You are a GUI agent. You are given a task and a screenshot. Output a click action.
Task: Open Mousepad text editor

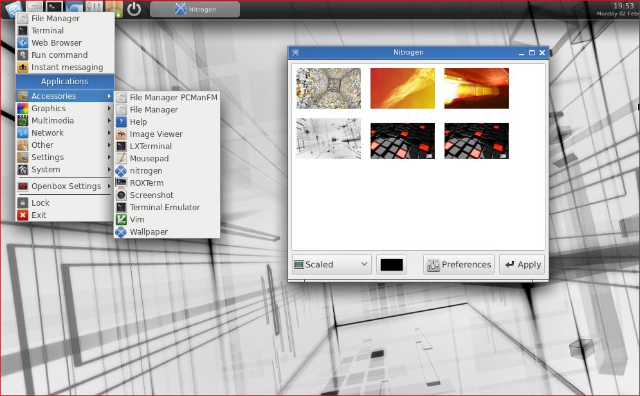click(149, 159)
